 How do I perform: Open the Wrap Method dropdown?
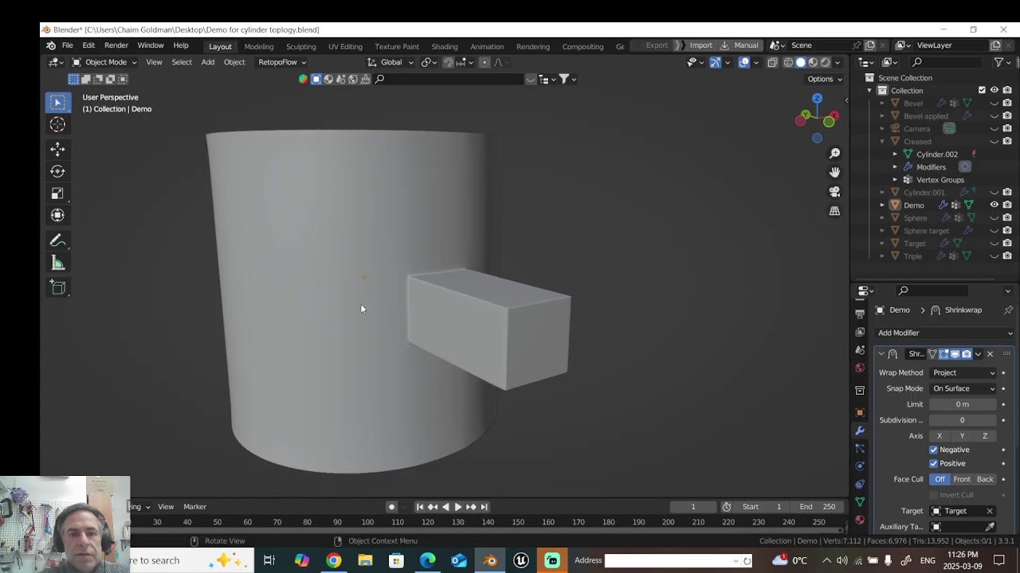click(963, 372)
